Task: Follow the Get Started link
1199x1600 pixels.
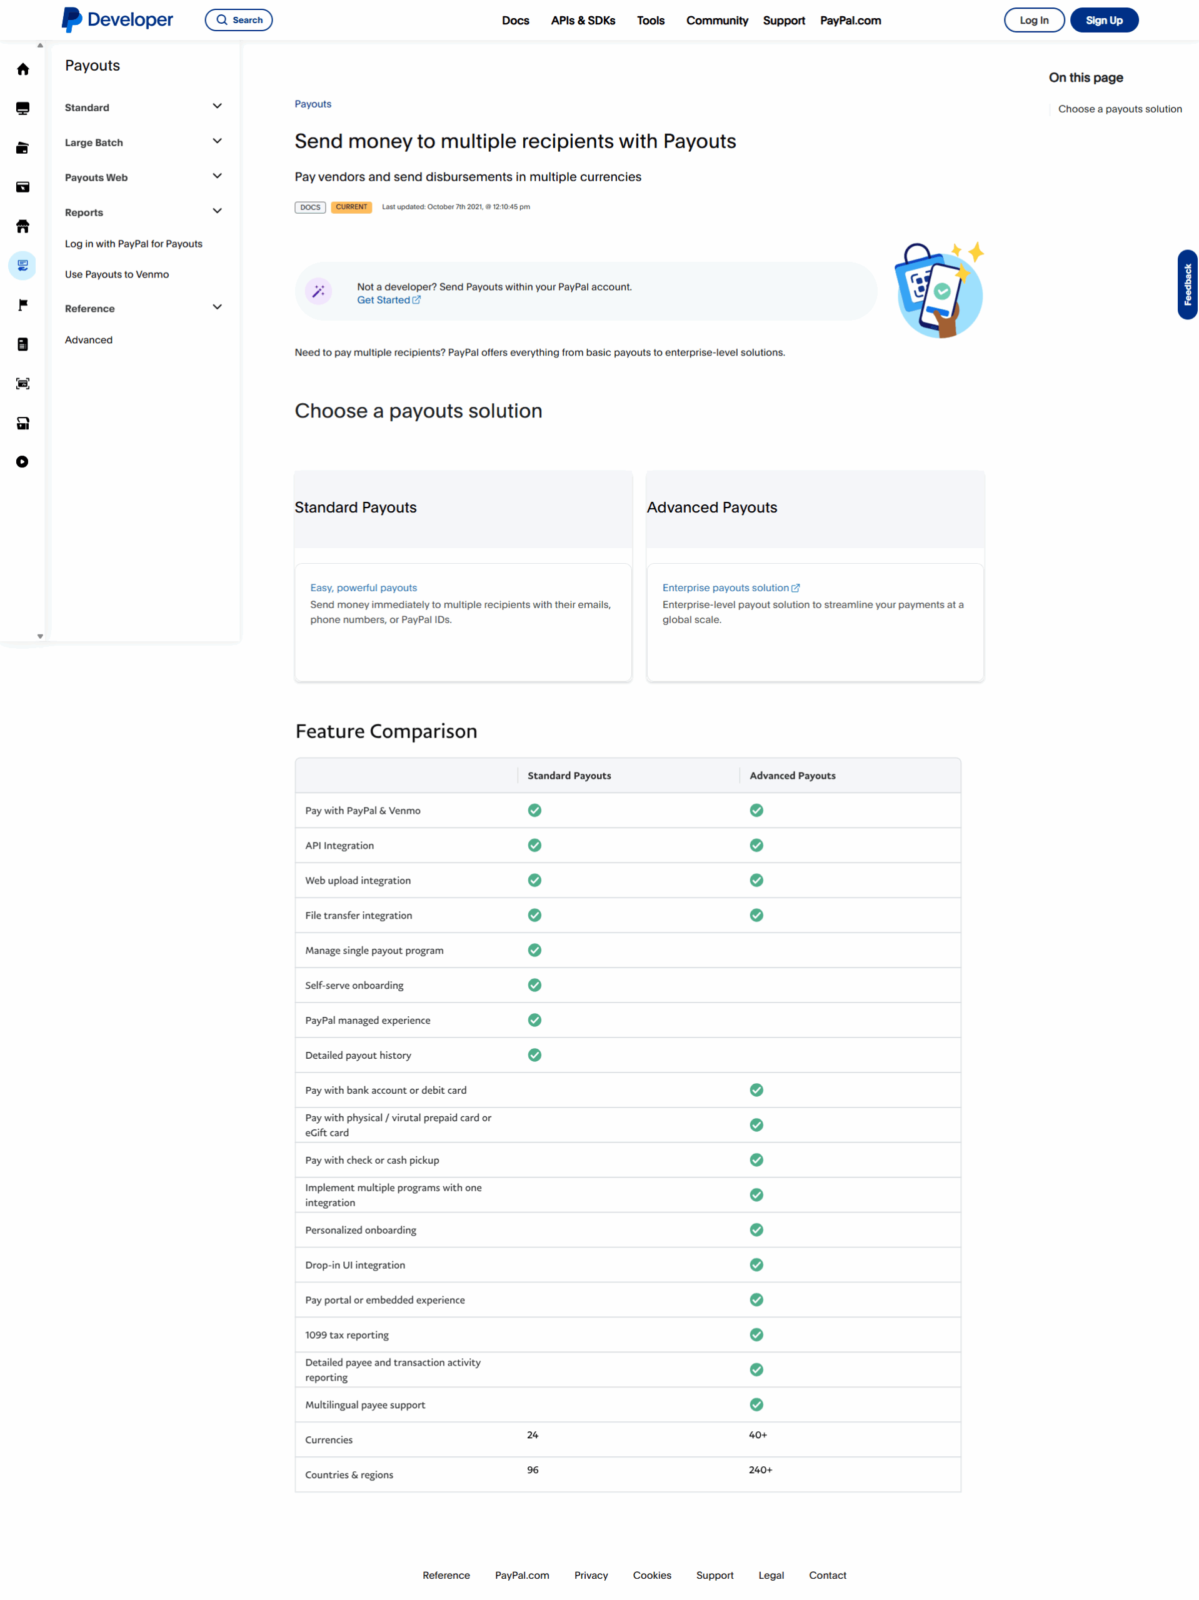Action: [x=389, y=300]
